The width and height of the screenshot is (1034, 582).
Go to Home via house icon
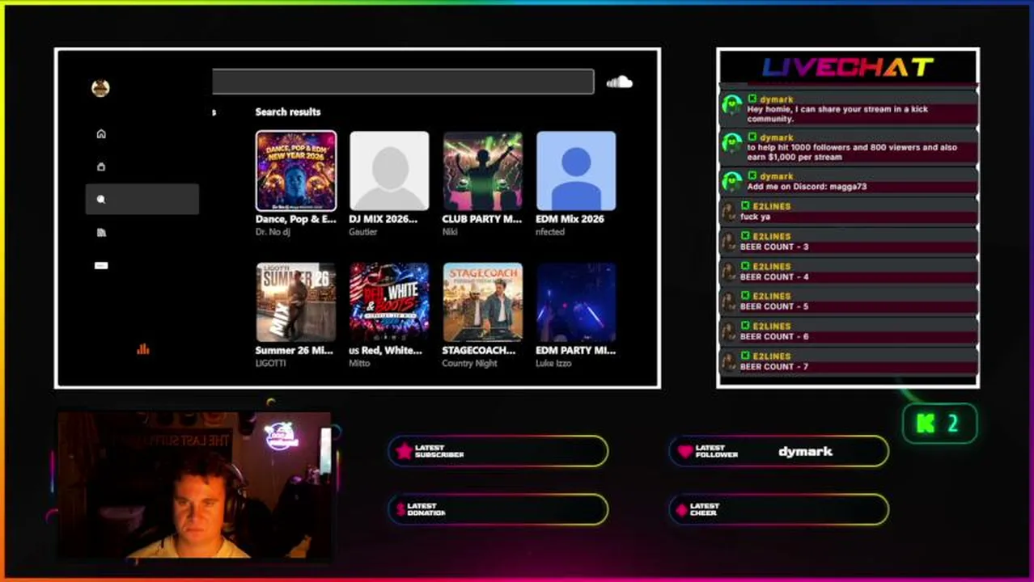coord(101,134)
